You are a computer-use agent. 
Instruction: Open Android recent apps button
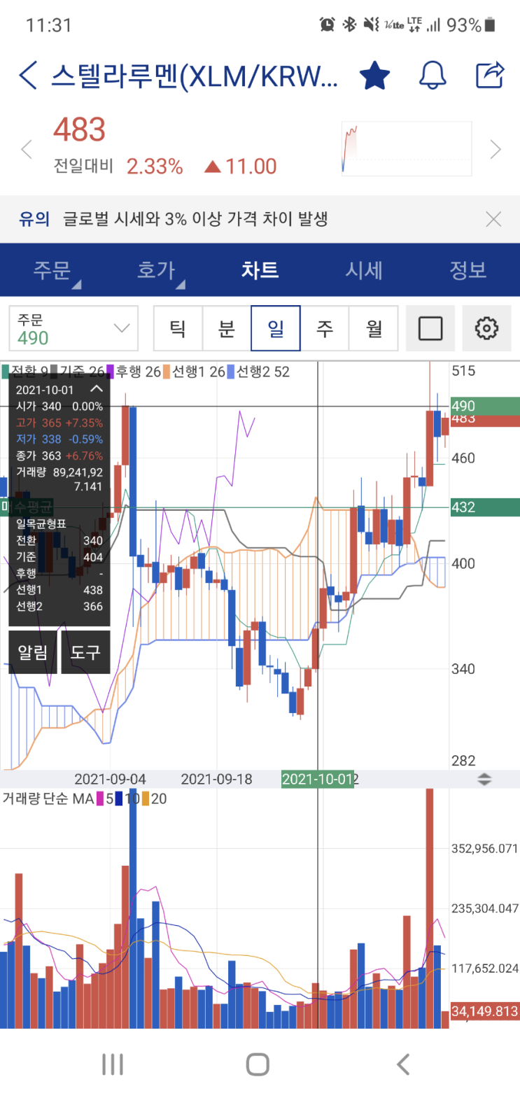point(113,1064)
